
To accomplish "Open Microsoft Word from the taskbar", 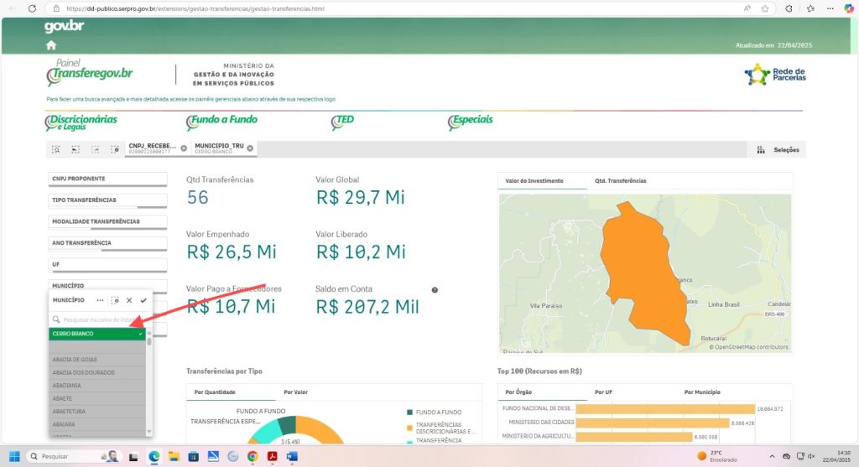I will tap(291, 456).
